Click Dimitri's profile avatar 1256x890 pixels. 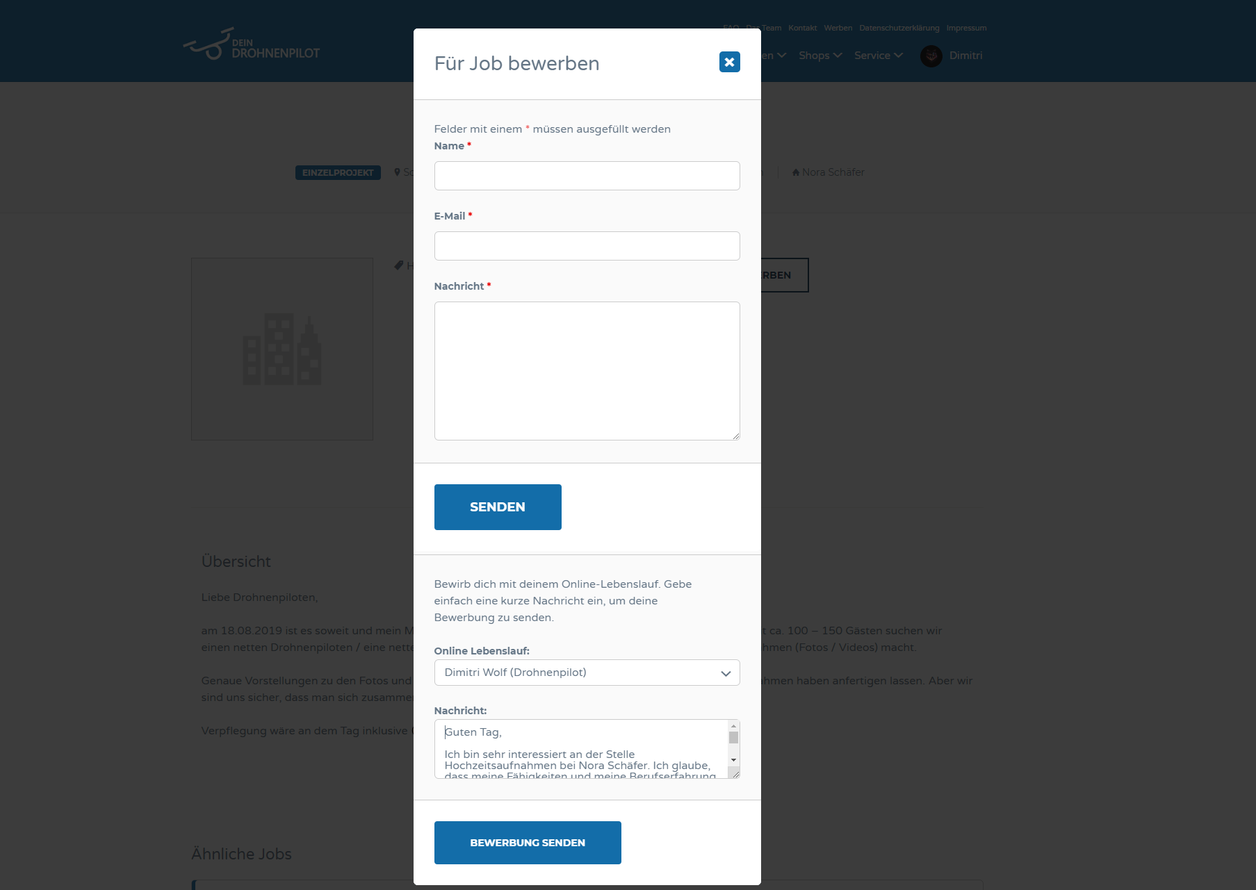pos(931,56)
